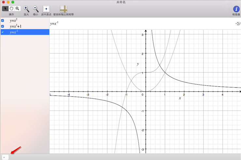Click the green full-screen window button
The height and width of the screenshot is (160, 241).
coord(13,2)
